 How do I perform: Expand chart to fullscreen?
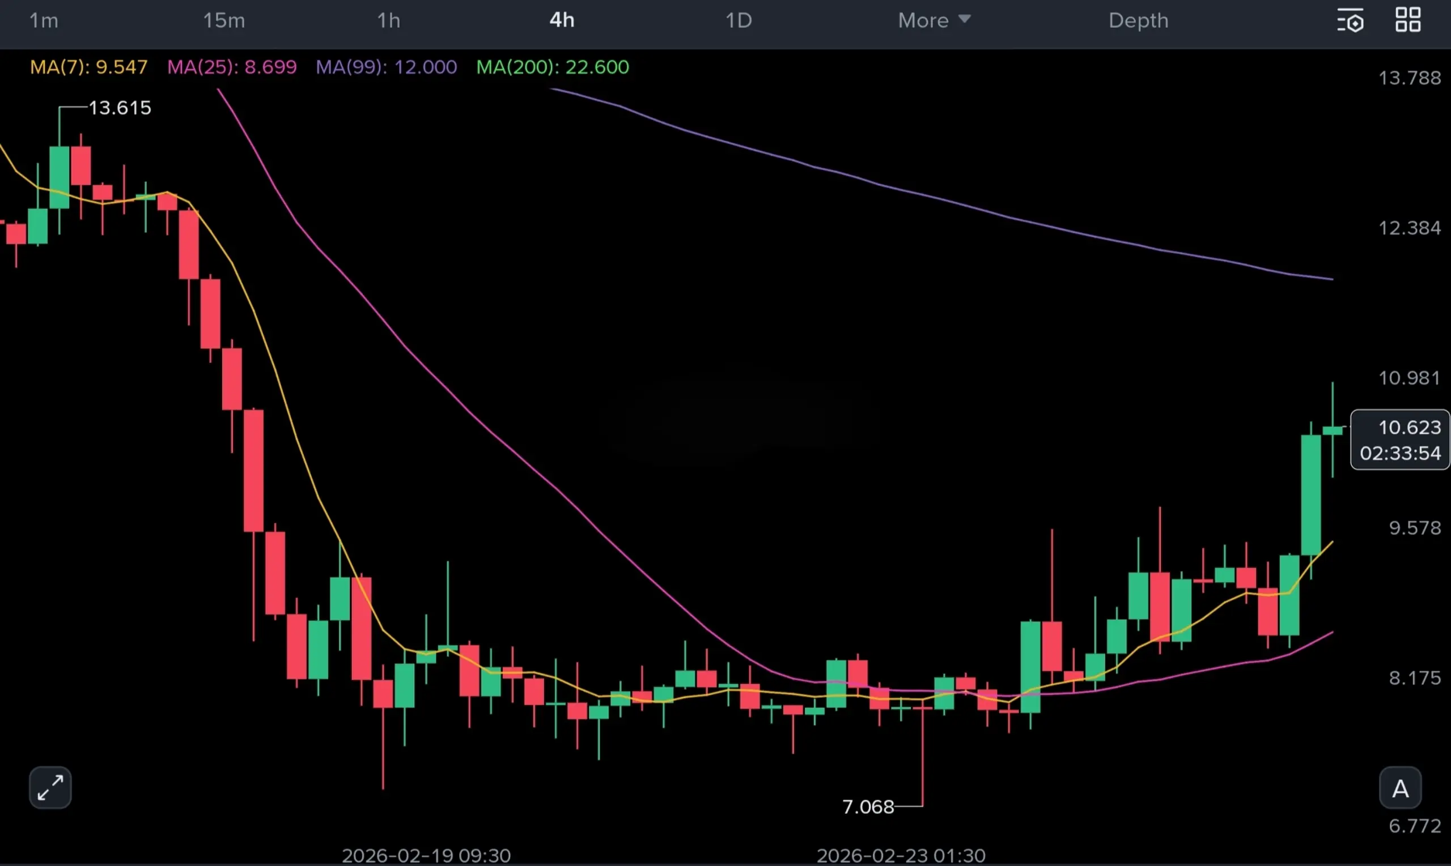pos(50,787)
